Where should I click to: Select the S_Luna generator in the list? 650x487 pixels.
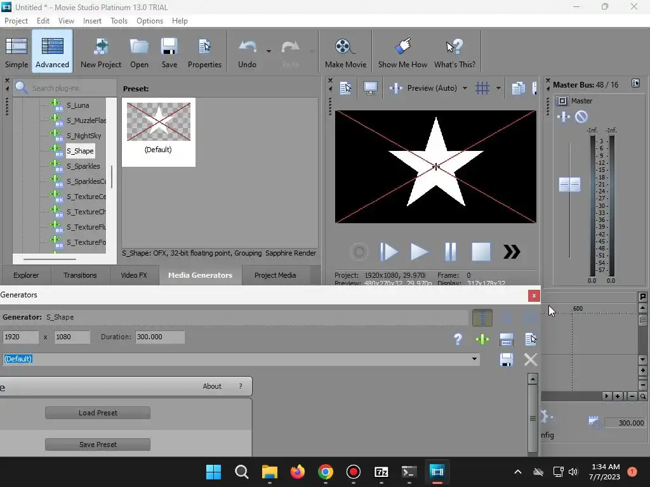click(78, 105)
